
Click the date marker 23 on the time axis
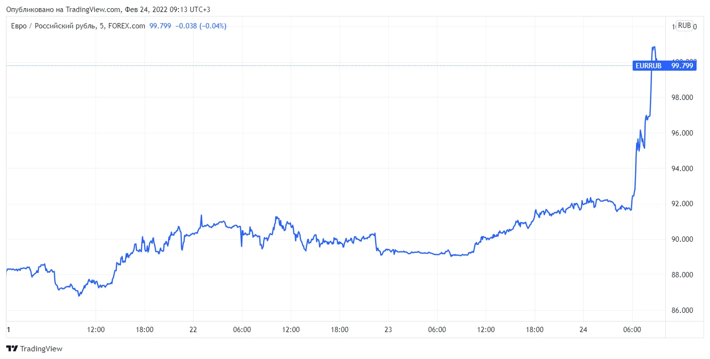pyautogui.click(x=388, y=330)
